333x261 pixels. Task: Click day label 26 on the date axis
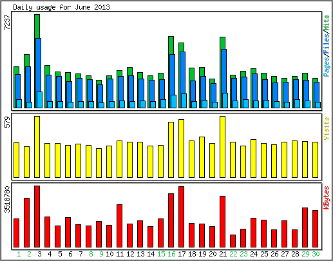[x=274, y=254]
